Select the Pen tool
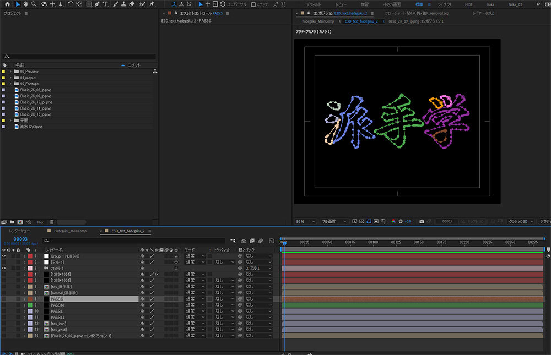This screenshot has width=551, height=355. point(97,4)
